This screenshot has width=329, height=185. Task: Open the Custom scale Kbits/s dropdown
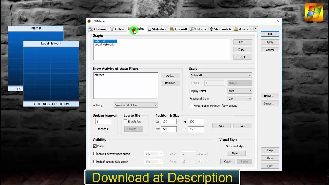tap(240, 83)
